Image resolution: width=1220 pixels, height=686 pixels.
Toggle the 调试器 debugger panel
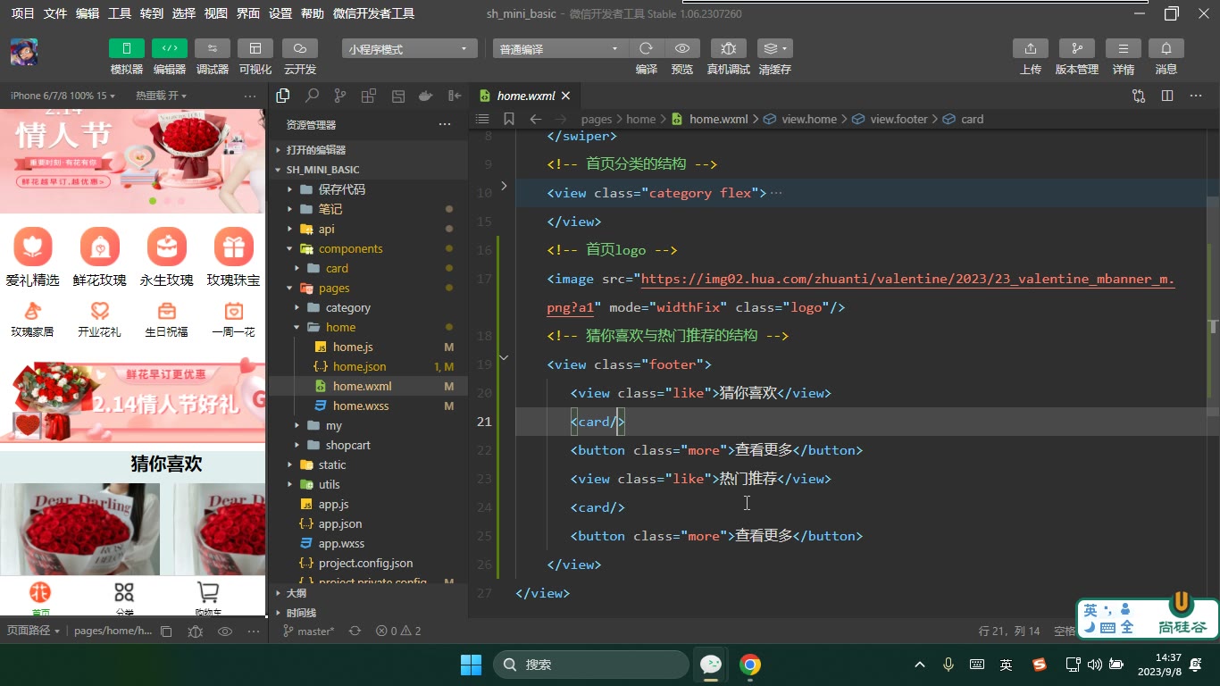[x=213, y=48]
